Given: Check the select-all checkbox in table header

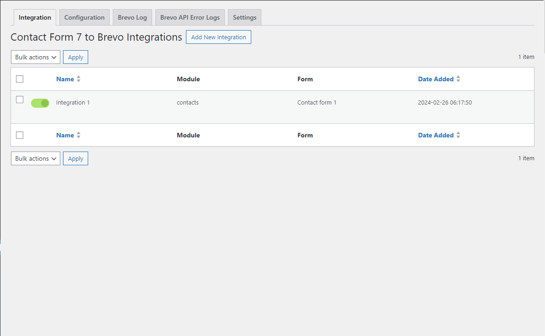Looking at the screenshot, I should point(20,79).
